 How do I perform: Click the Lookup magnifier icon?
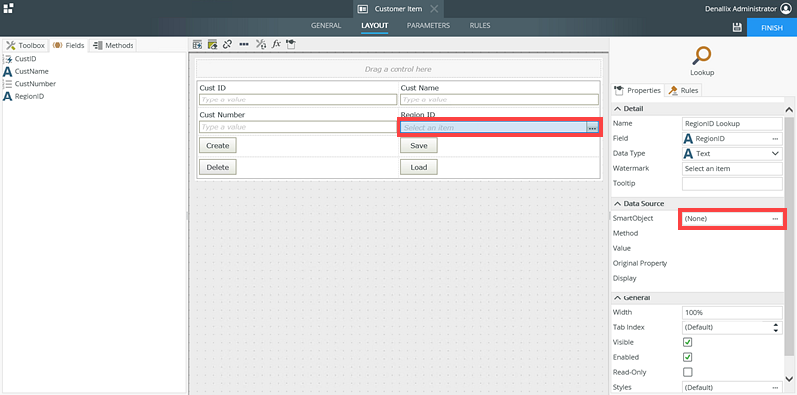(x=702, y=56)
